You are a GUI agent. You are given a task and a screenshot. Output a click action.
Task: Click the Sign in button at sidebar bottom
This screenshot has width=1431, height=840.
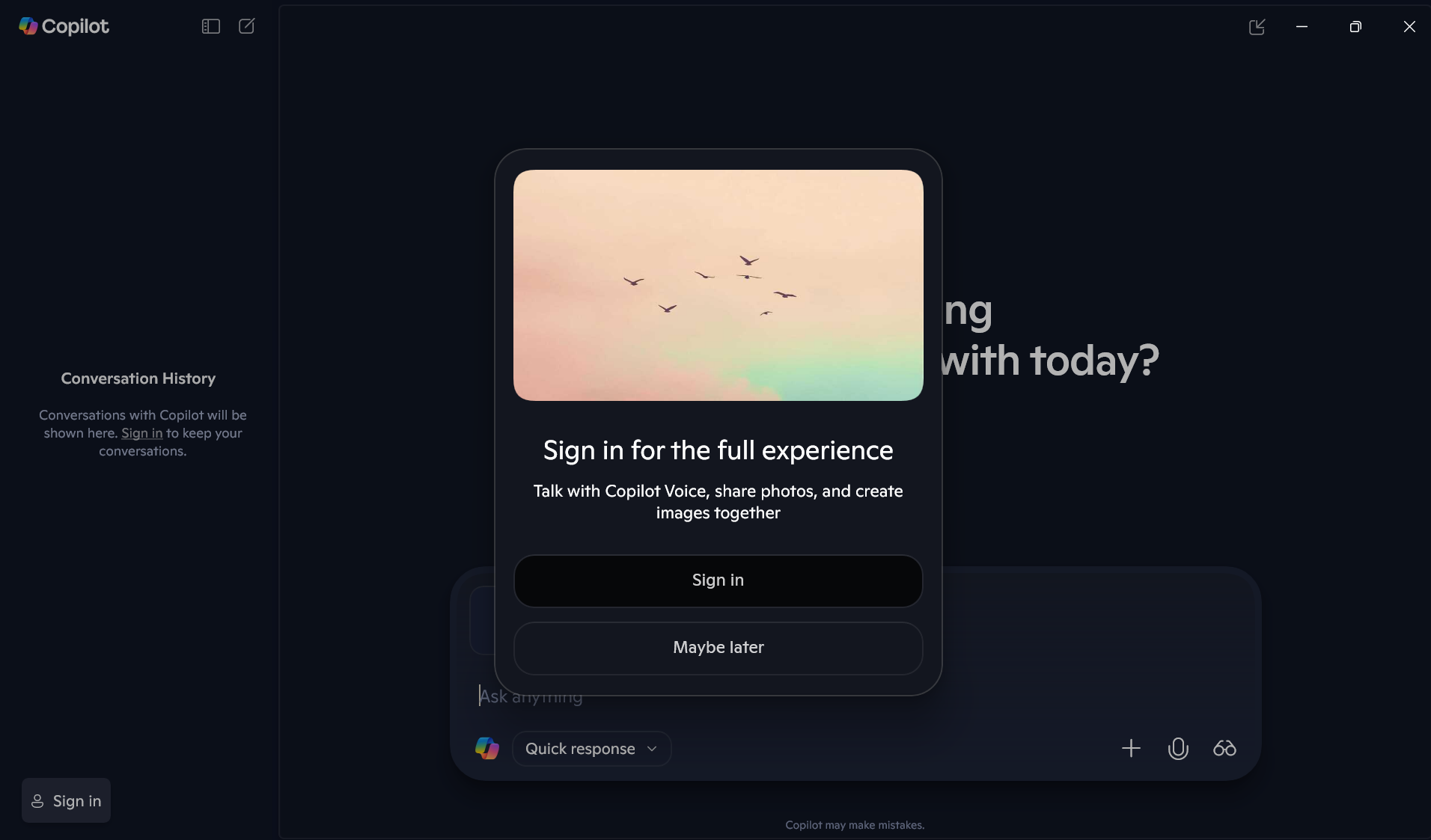[x=66, y=800]
